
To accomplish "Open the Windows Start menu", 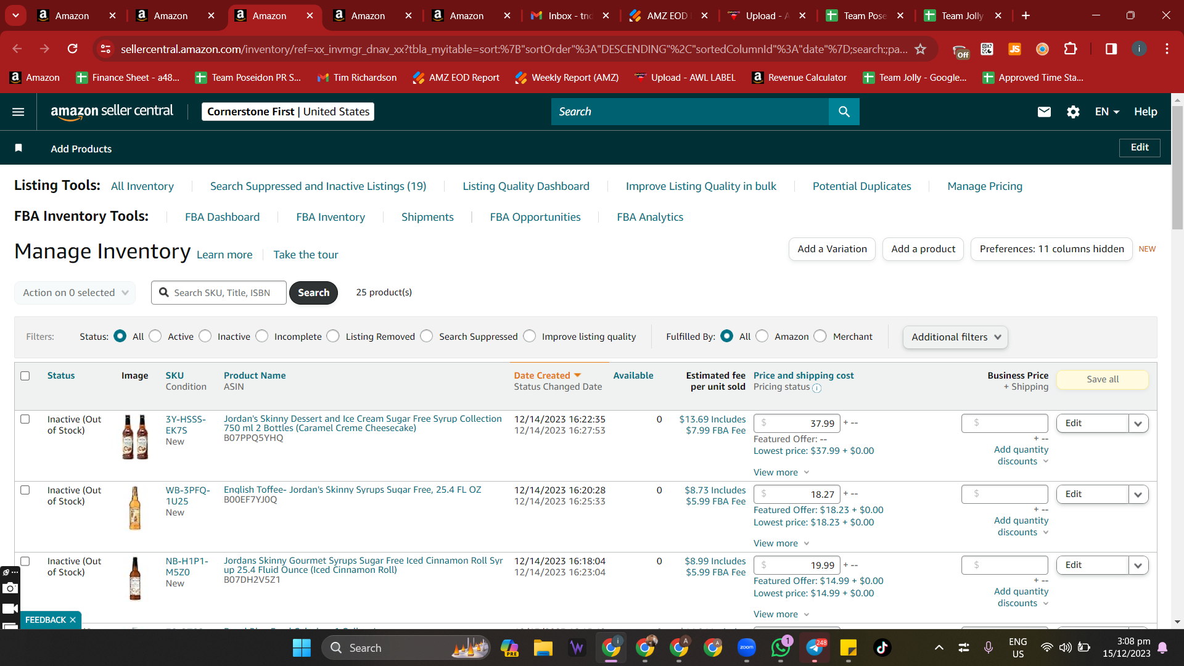I will pos(302,648).
